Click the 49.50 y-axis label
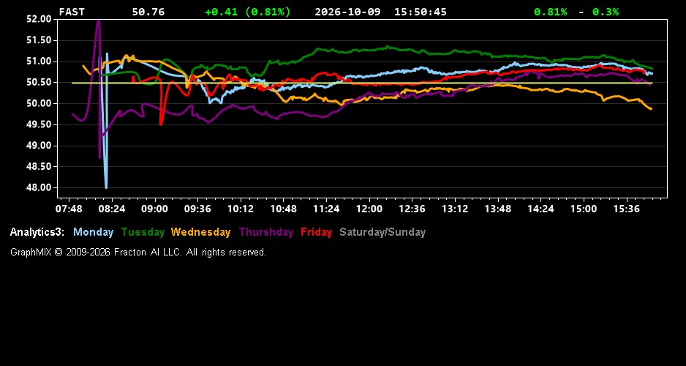Image resolution: width=686 pixels, height=366 pixels. coord(39,124)
